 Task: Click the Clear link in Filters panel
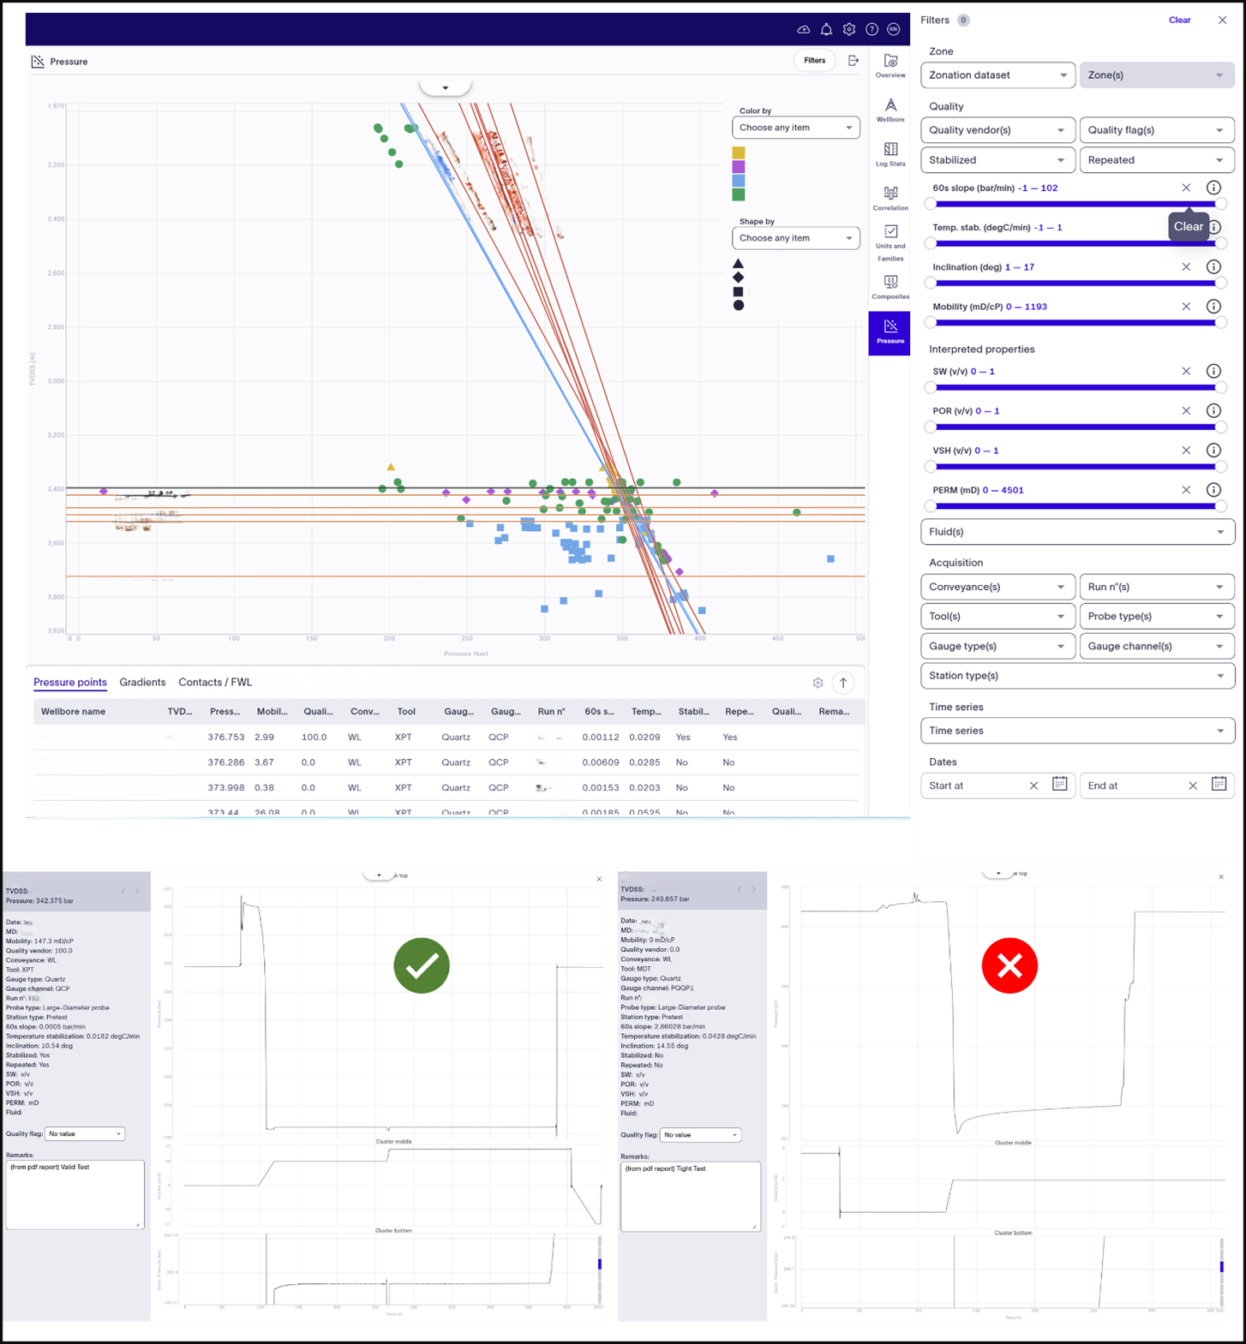(x=1179, y=21)
